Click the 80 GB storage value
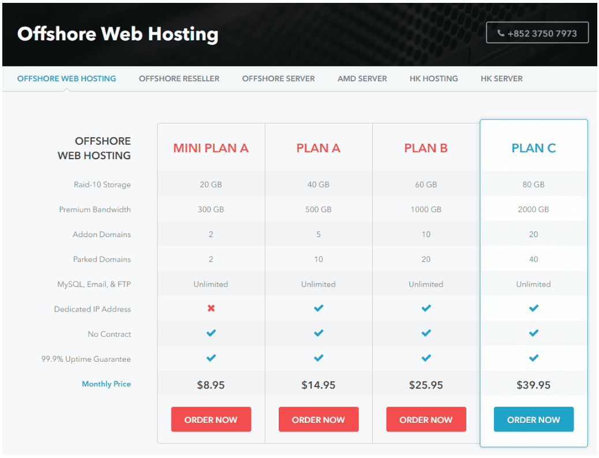Viewport: 599px width, 458px height. [x=534, y=185]
